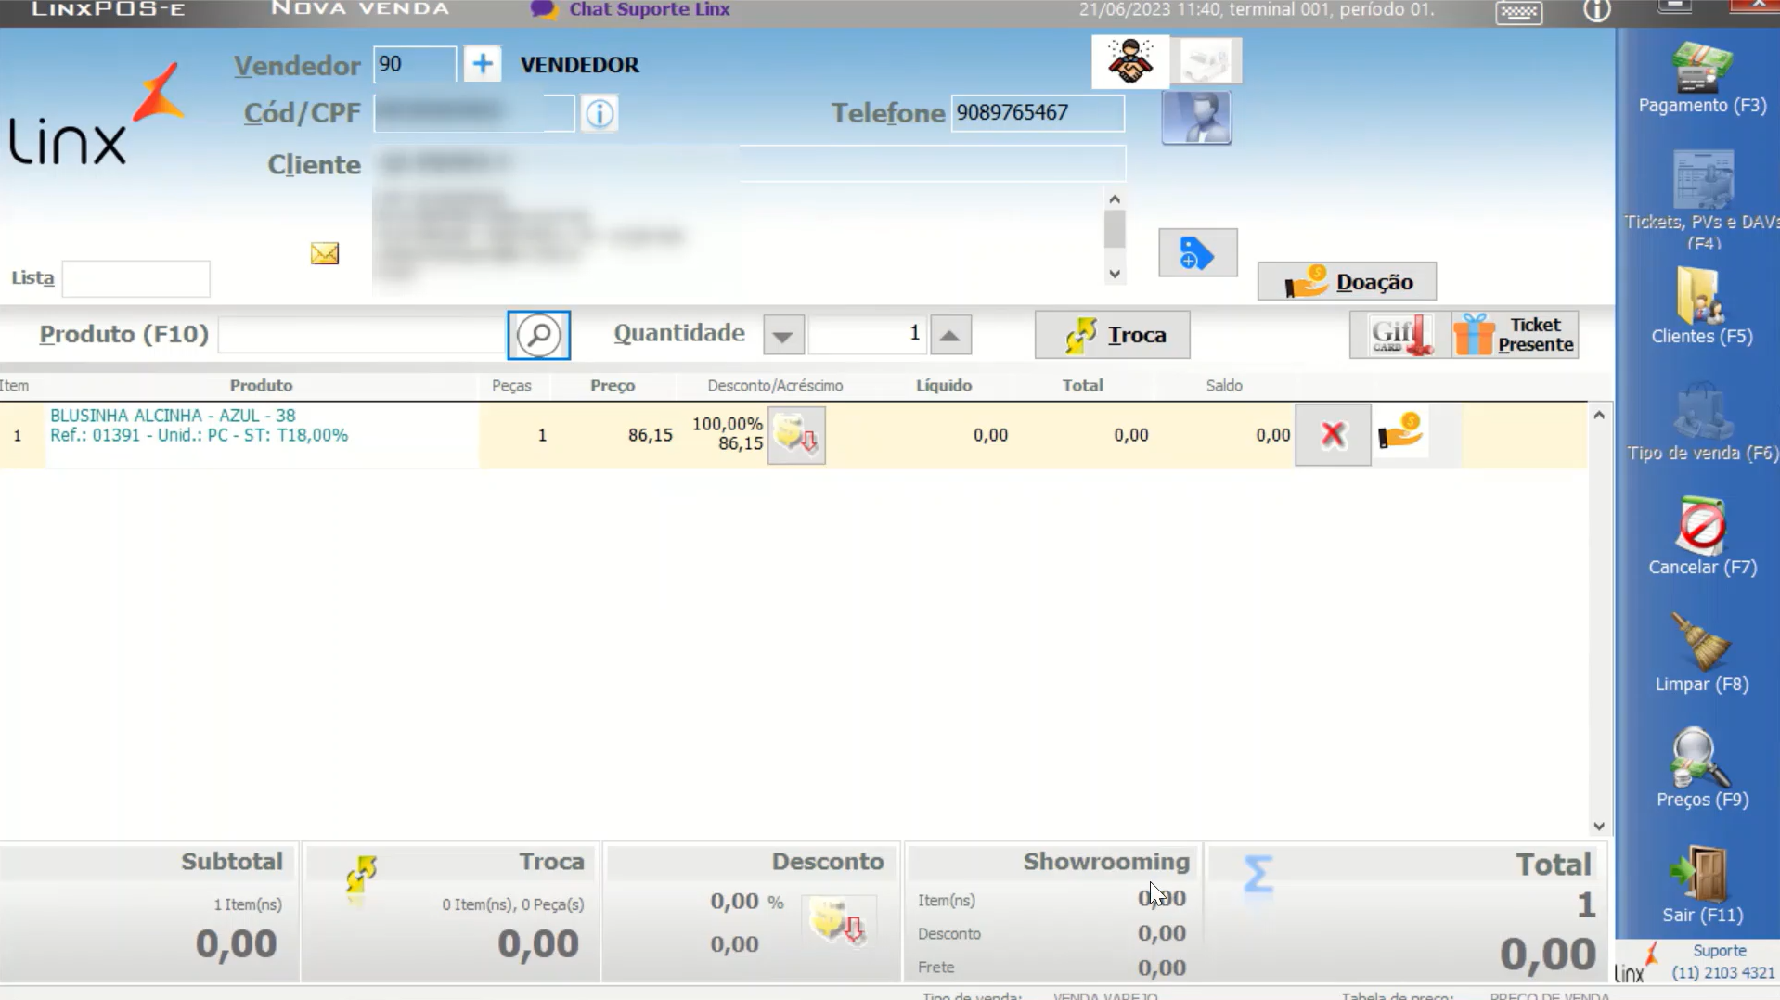This screenshot has height=1000, width=1780.
Task: Click the item list scroll down arrow
Action: coord(1599,826)
